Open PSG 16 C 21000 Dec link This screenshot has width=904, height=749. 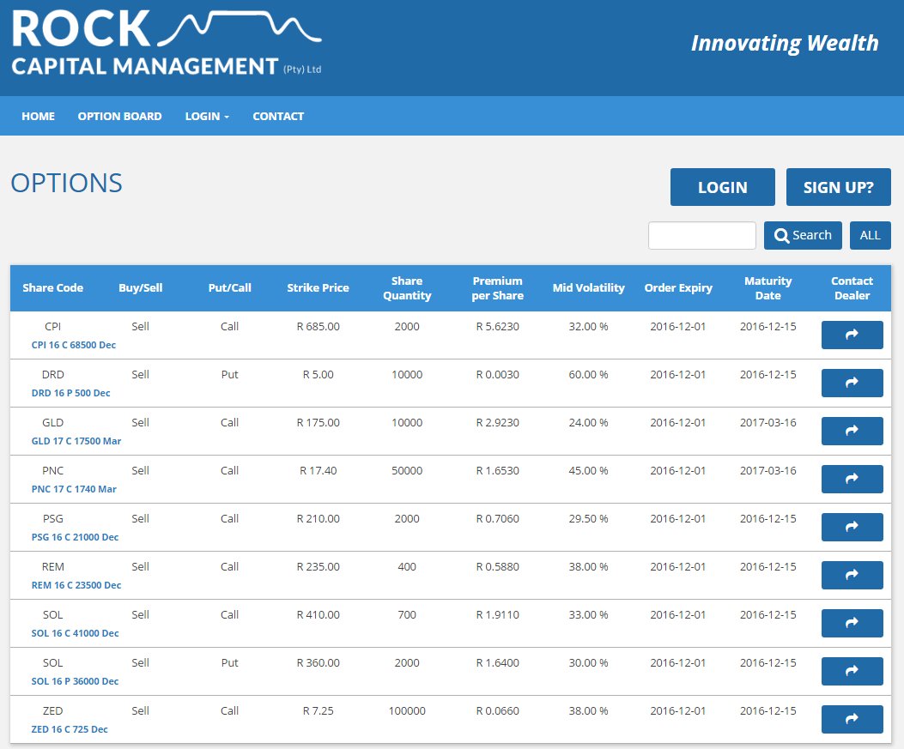coord(75,537)
